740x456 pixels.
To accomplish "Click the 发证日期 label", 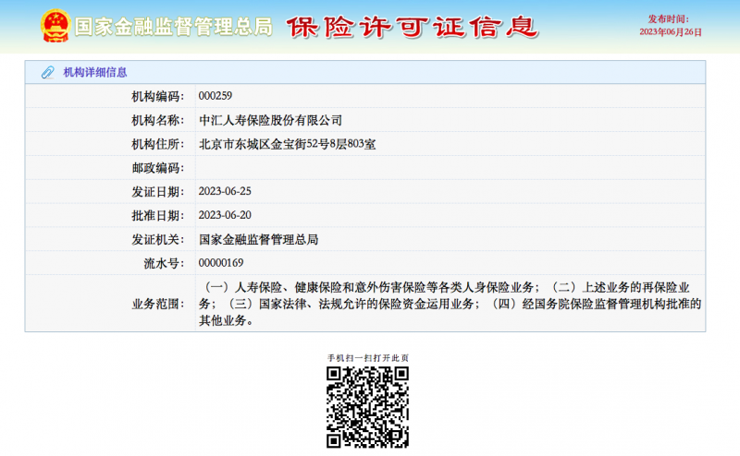I will (157, 192).
